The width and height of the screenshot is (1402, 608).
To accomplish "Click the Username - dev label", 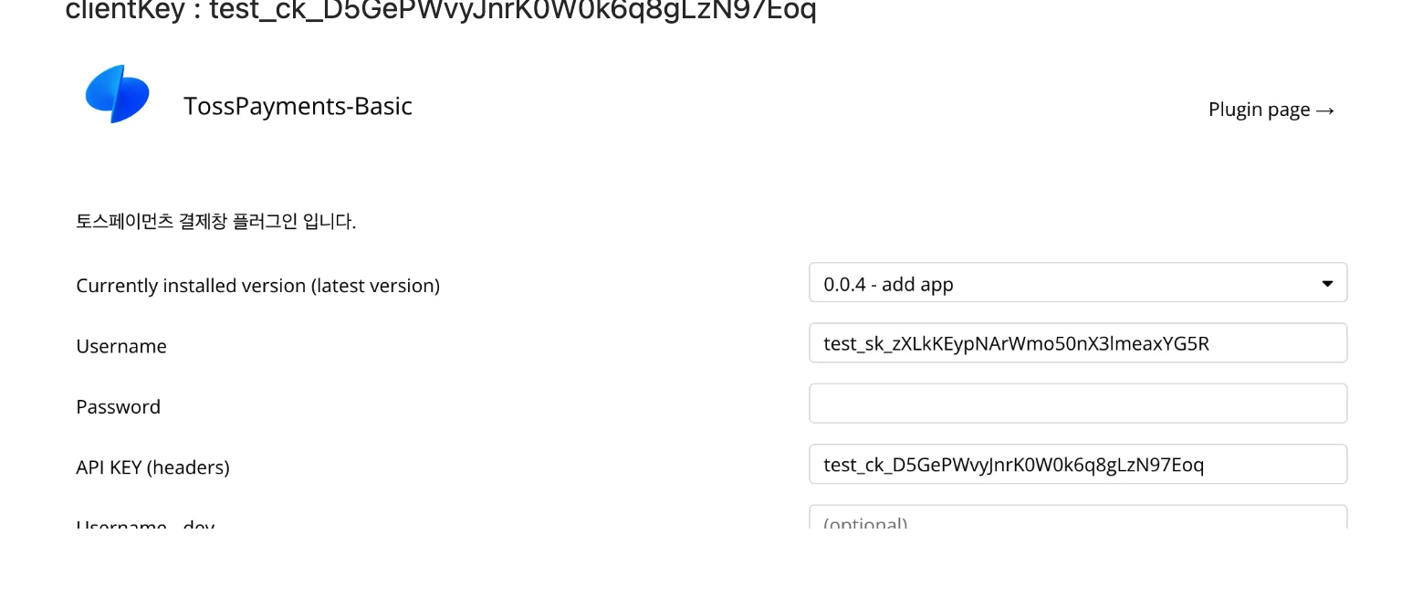I will (145, 524).
